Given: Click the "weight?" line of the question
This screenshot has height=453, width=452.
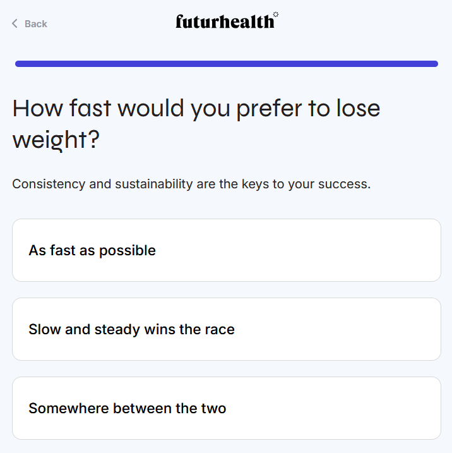Looking at the screenshot, I should coord(56,140).
